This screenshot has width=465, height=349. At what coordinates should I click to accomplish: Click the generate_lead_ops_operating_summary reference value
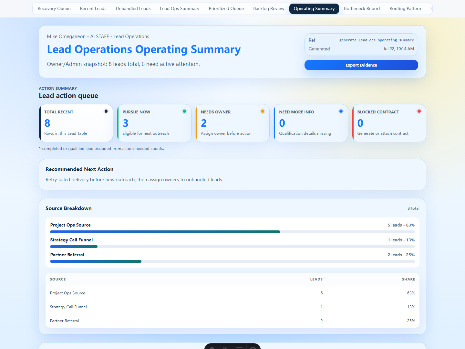pos(377,40)
